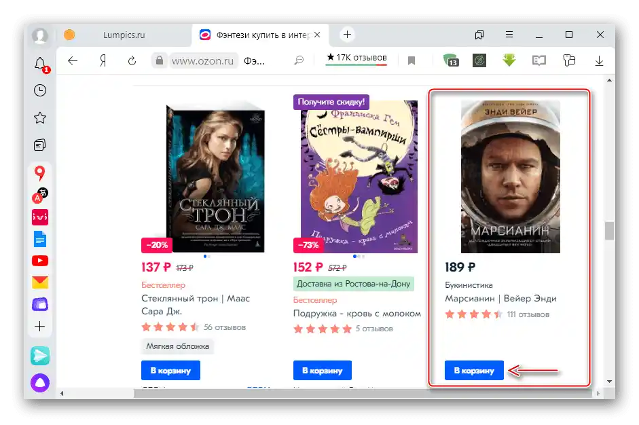Switch to the Lumpics.ru tab

pyautogui.click(x=124, y=35)
